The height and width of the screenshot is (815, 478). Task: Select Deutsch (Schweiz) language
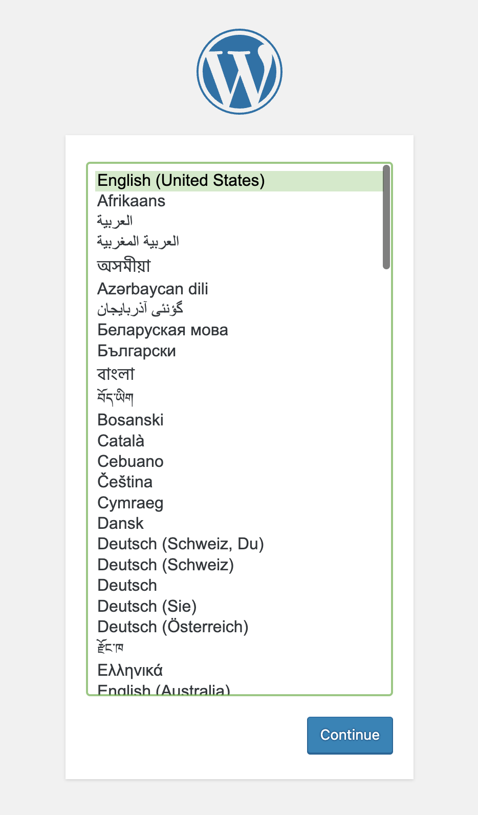(x=165, y=565)
